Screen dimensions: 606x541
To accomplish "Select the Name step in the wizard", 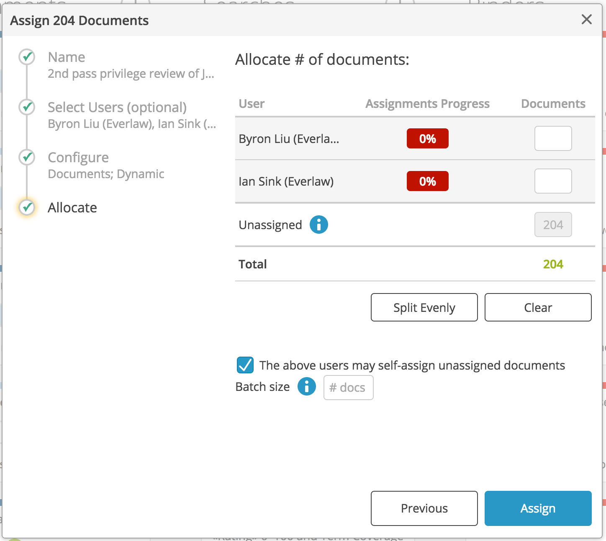I will [x=66, y=57].
